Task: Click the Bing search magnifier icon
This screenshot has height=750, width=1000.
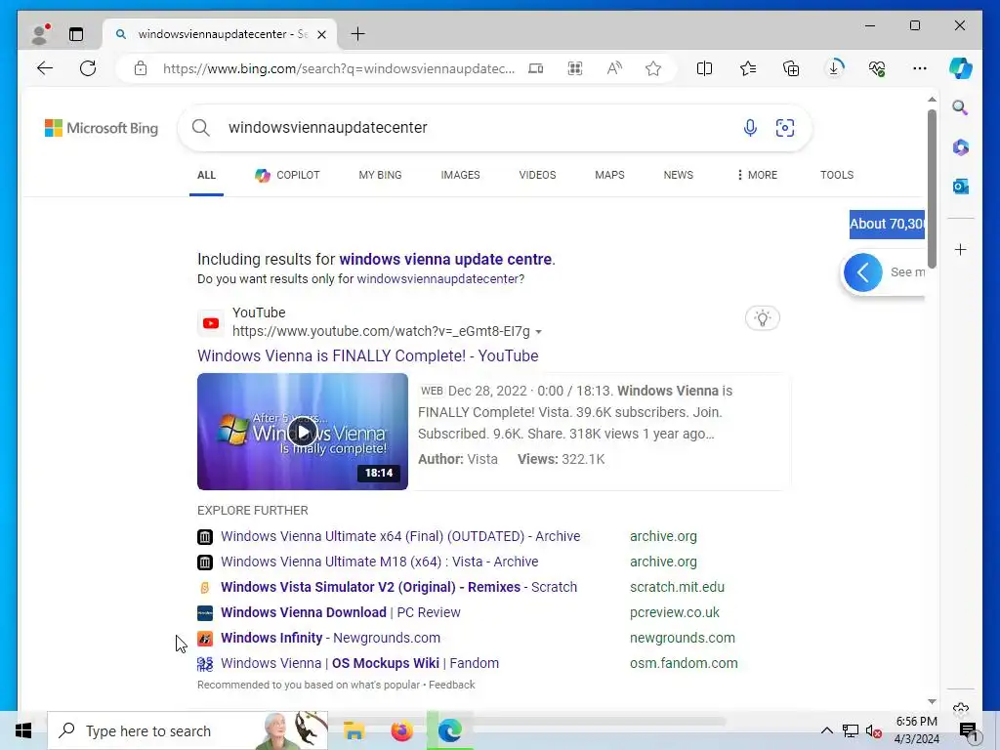Action: tap(201, 128)
